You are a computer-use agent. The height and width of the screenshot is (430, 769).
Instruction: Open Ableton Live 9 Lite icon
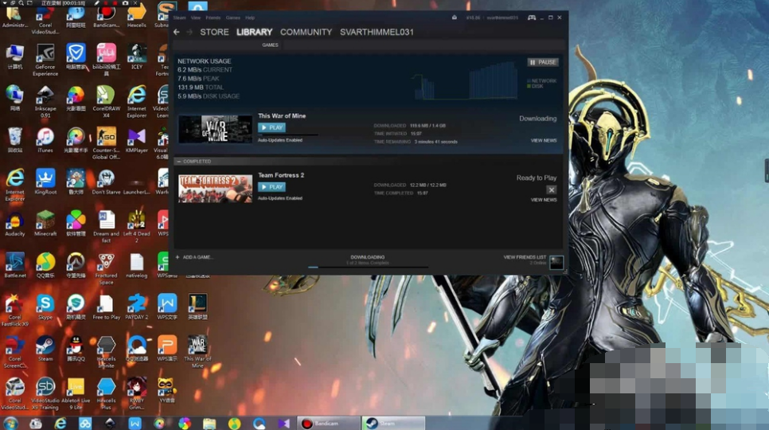[76, 393]
